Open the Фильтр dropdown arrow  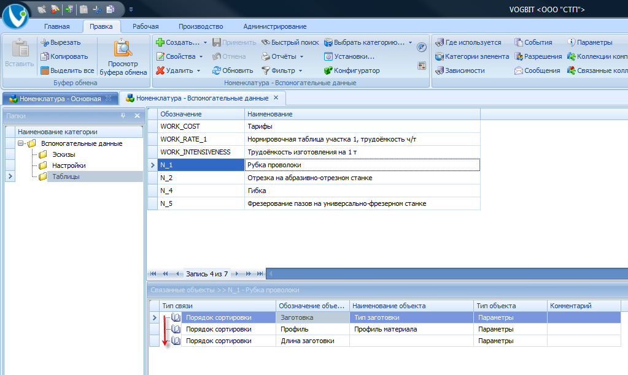pyautogui.click(x=300, y=70)
